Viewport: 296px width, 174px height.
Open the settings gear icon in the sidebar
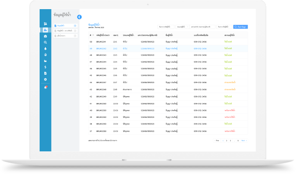click(x=46, y=80)
